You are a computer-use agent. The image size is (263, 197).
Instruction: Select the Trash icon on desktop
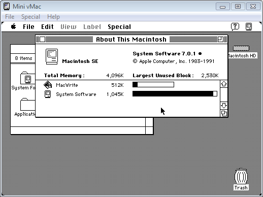(241, 176)
